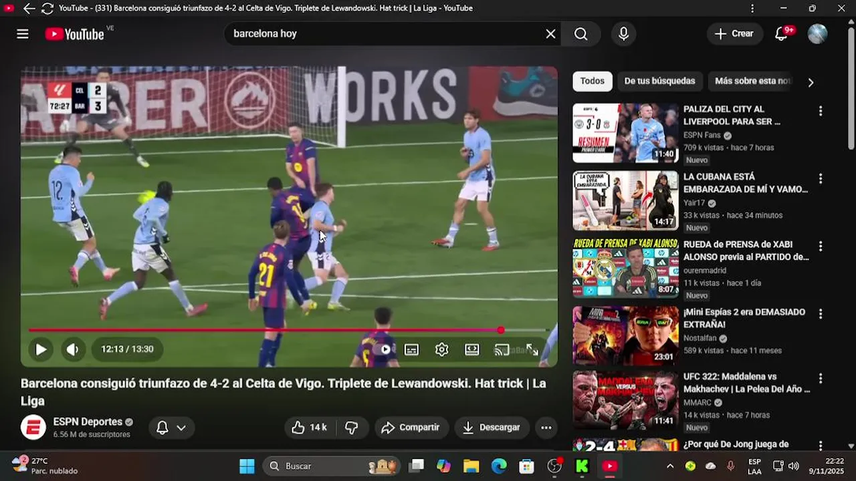Click the Compartir share button

tap(410, 428)
